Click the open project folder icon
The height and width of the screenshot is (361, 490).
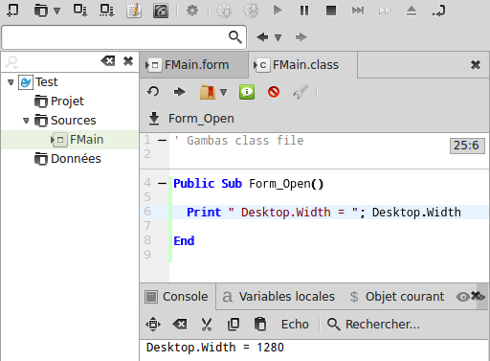pos(41,11)
